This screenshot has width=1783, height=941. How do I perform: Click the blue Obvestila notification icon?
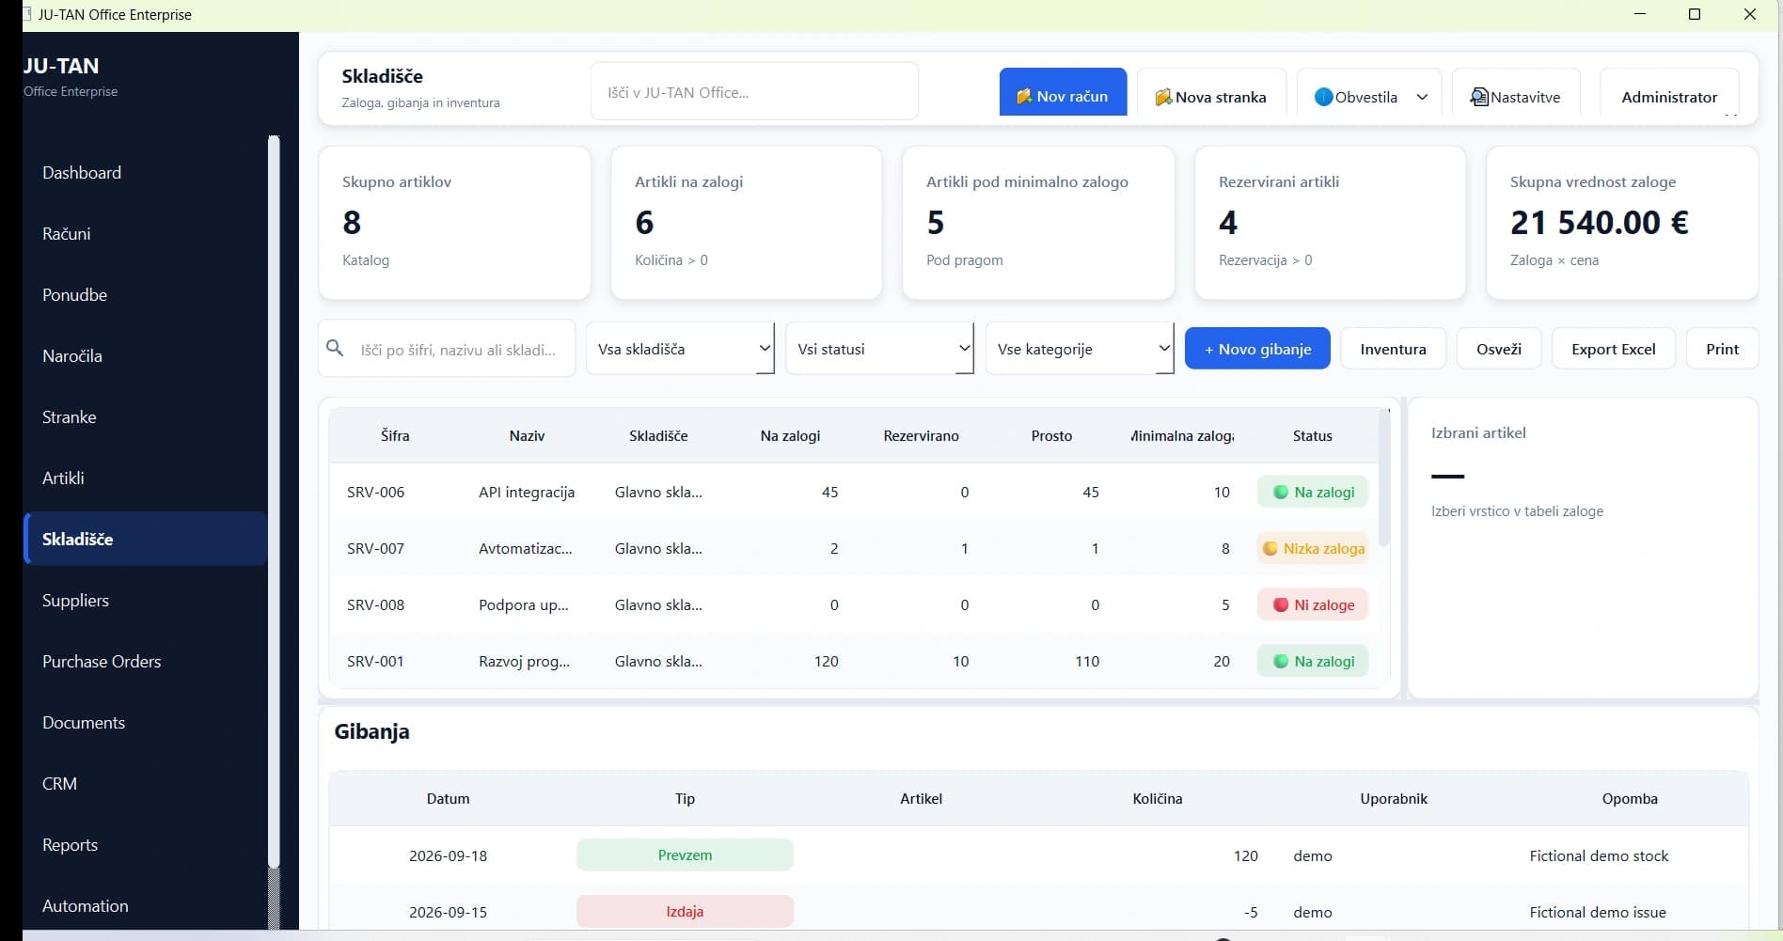1323,97
